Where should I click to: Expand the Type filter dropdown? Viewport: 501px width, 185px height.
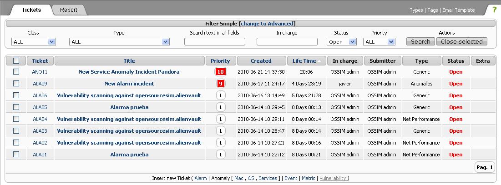[119, 42]
